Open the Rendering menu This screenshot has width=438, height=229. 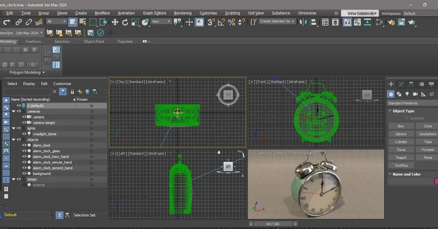[x=183, y=13]
